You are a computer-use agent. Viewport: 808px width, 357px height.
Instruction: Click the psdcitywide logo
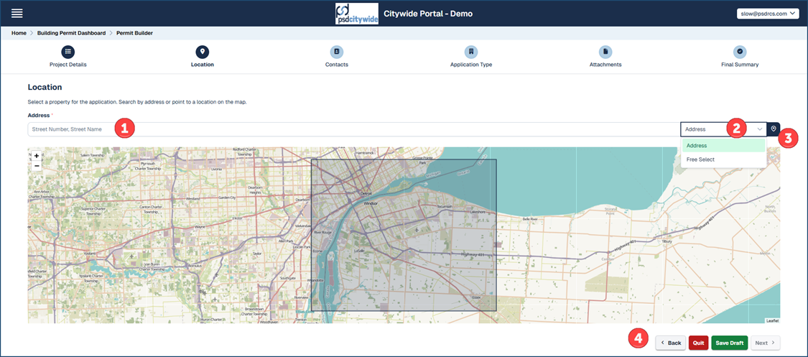click(x=357, y=14)
